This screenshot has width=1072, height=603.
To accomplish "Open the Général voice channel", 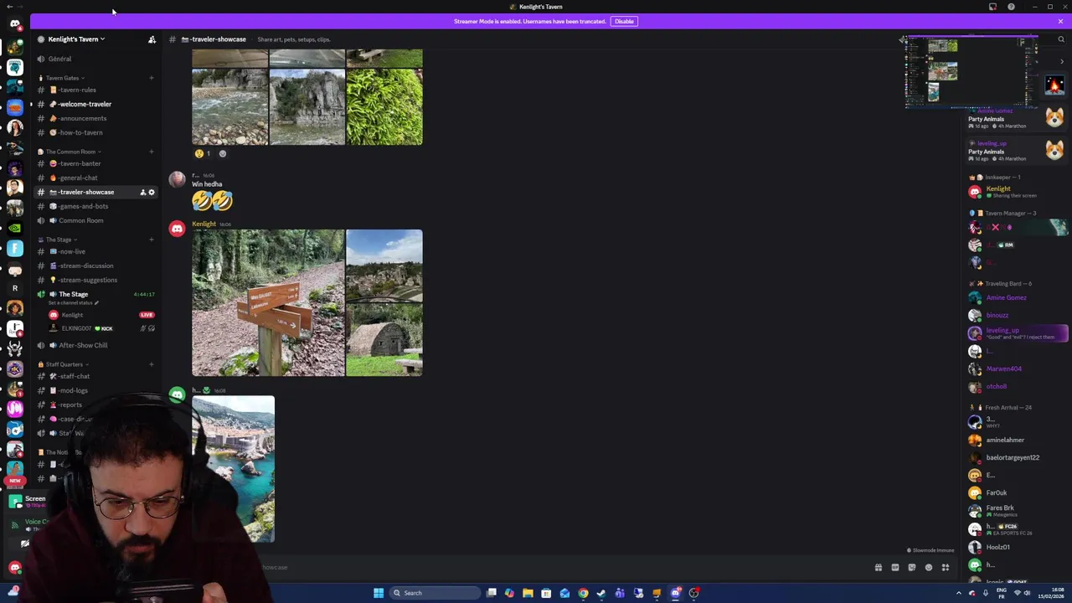I will click(x=95, y=59).
